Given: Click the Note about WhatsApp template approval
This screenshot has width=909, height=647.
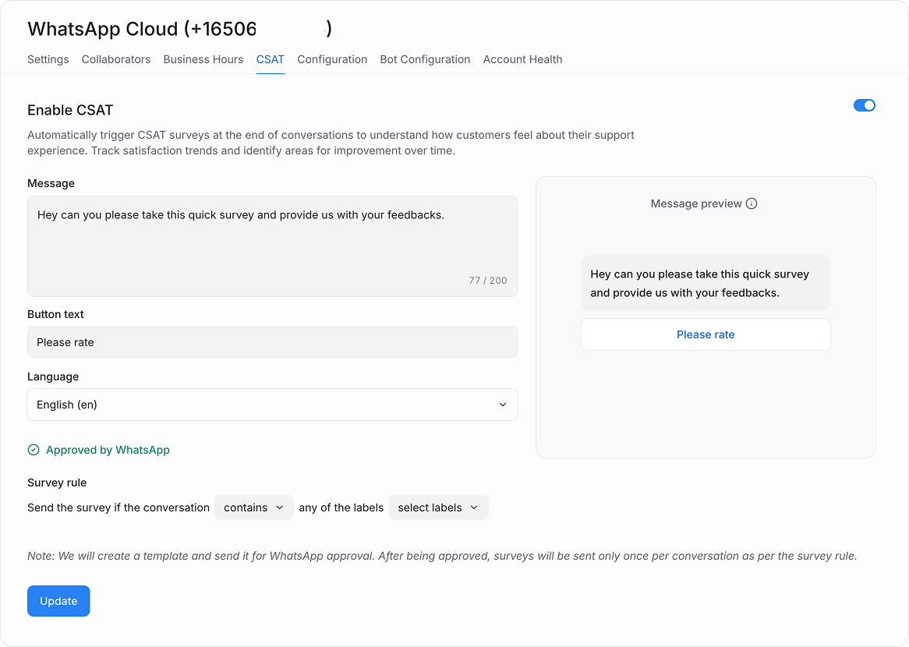Looking at the screenshot, I should tap(442, 556).
